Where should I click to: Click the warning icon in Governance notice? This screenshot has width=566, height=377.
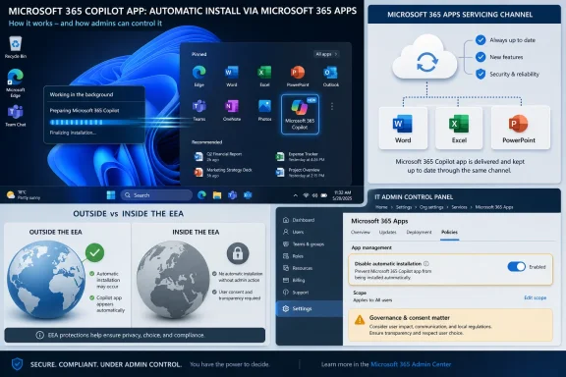click(x=360, y=320)
